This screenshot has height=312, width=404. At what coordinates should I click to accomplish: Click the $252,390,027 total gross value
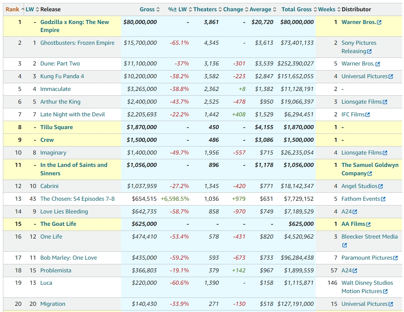pyautogui.click(x=295, y=63)
